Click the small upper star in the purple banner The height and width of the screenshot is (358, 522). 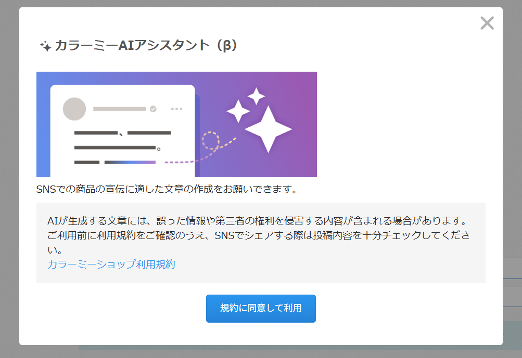tap(255, 96)
